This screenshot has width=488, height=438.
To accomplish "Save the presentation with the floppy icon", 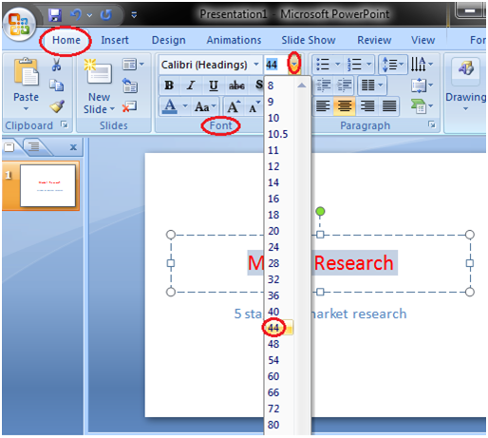I will [x=55, y=15].
